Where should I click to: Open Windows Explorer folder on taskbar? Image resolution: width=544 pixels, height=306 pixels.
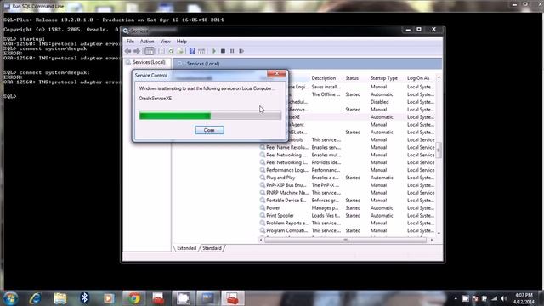click(60, 298)
